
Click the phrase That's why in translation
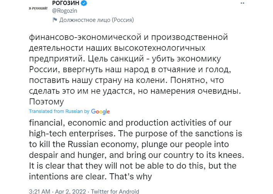click(x=131, y=176)
